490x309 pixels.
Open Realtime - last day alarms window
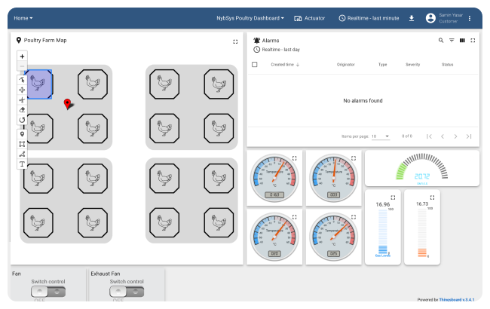click(x=277, y=50)
